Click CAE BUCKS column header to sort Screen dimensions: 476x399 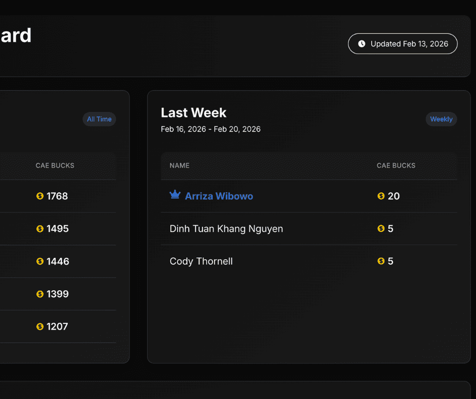pos(396,166)
